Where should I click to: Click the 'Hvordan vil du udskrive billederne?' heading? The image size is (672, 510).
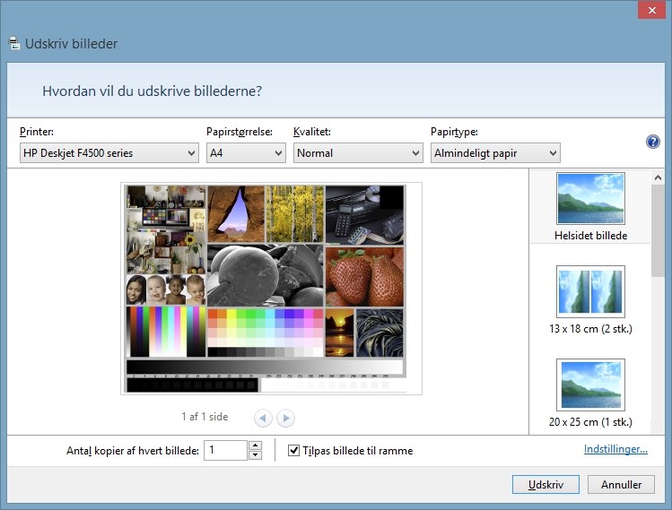click(x=153, y=91)
